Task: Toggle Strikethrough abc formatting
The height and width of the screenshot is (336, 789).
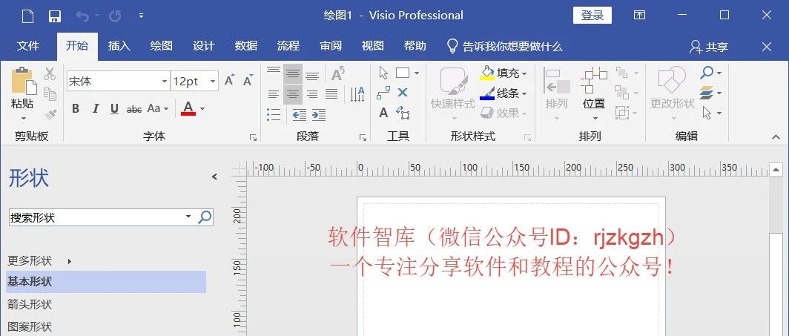Action: point(133,108)
